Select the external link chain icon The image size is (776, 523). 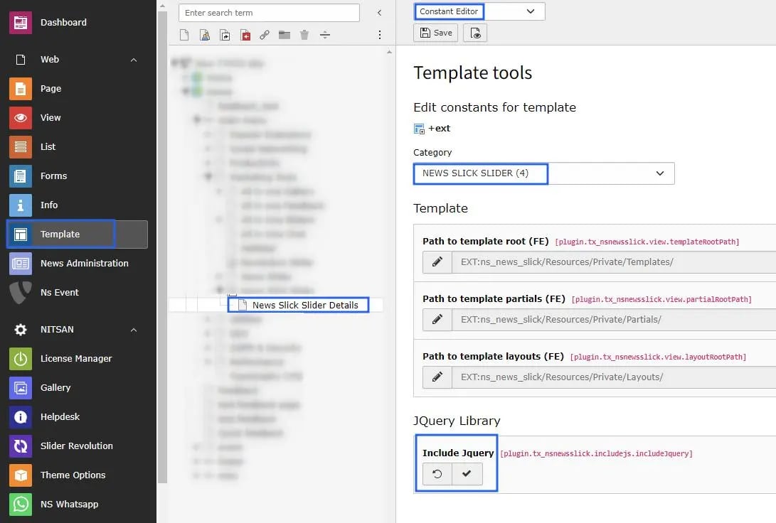[x=265, y=35]
